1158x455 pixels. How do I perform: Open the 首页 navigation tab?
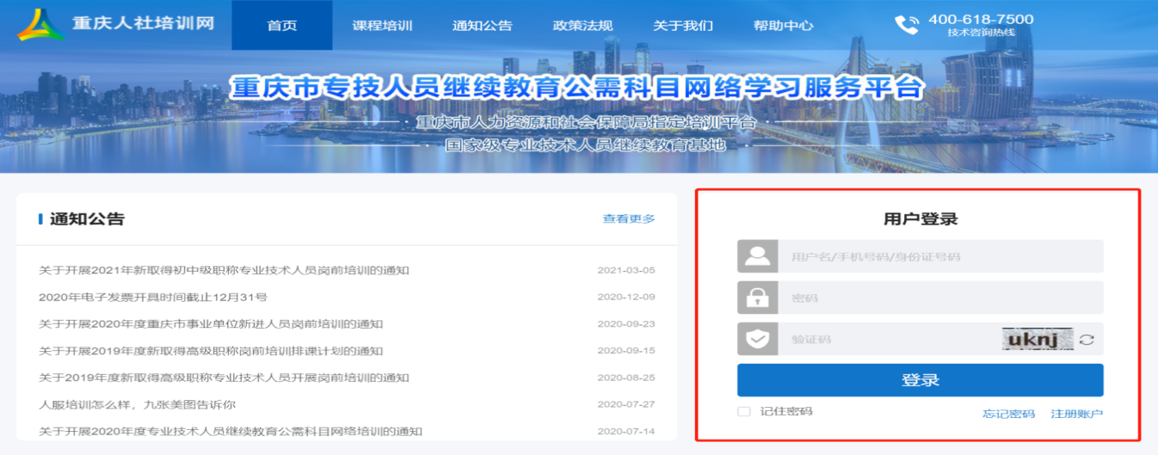point(281,25)
